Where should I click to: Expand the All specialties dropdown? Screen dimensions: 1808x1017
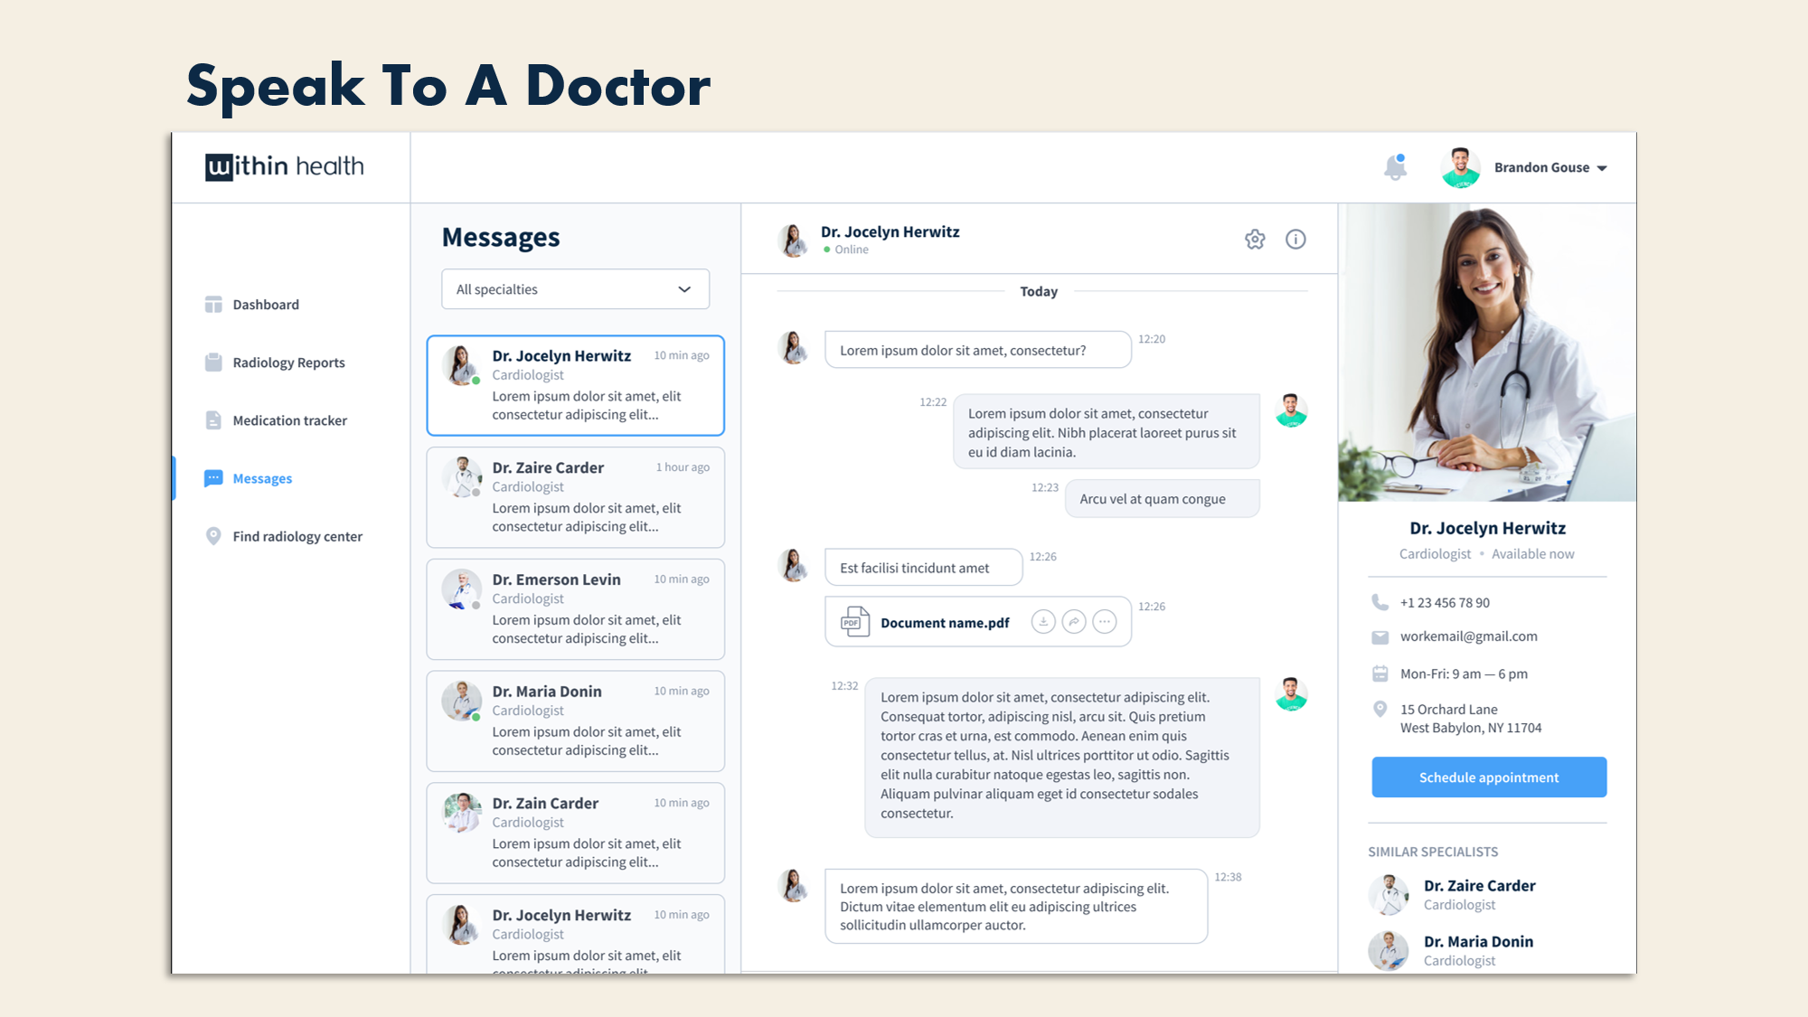[x=575, y=289]
